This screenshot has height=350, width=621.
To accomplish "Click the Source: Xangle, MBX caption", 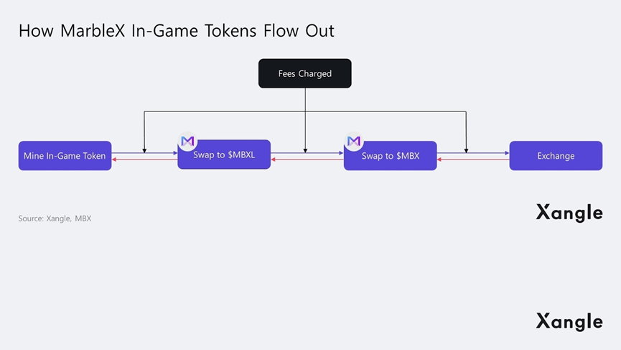I will pyautogui.click(x=55, y=218).
